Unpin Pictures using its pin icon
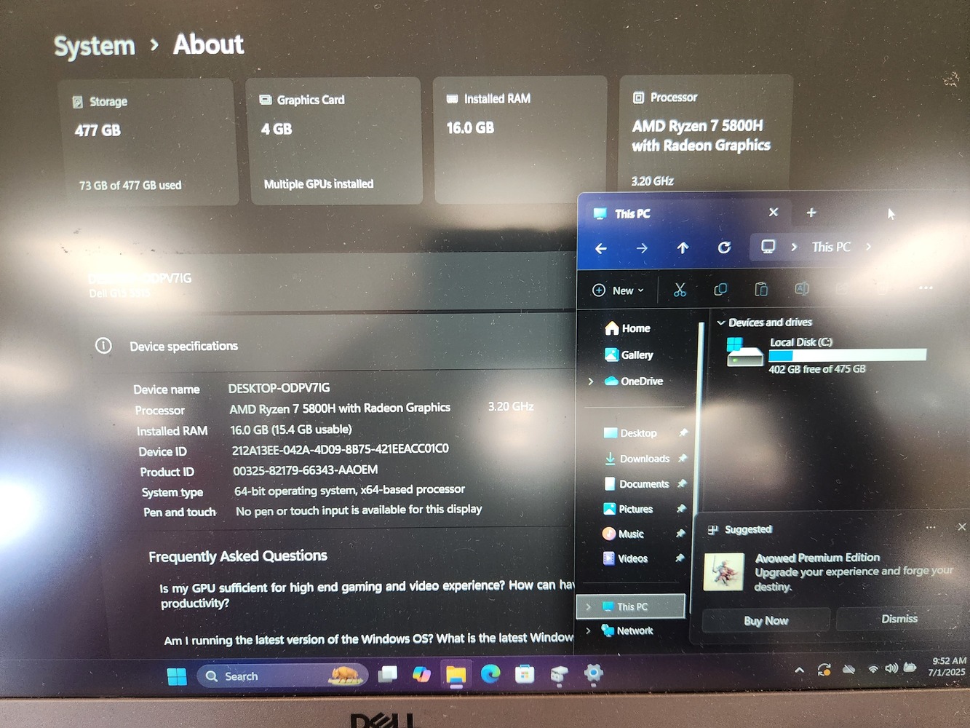 (x=680, y=508)
